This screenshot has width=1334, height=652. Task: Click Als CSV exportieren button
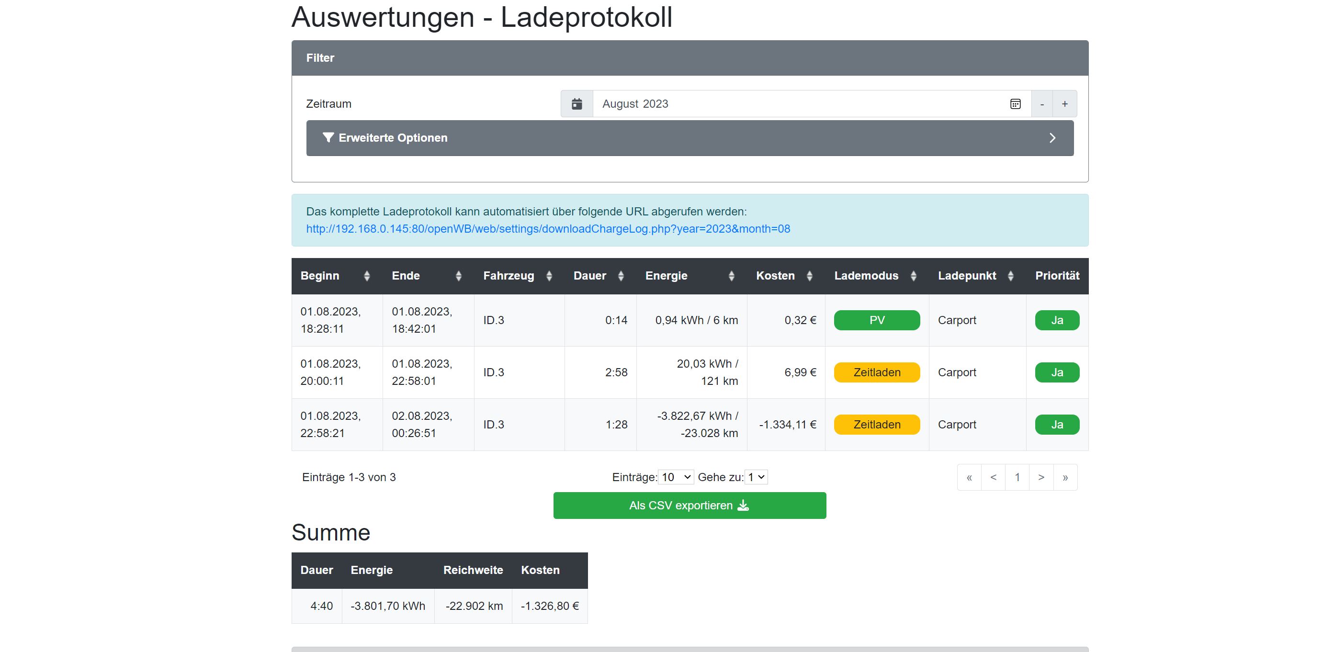pyautogui.click(x=690, y=506)
